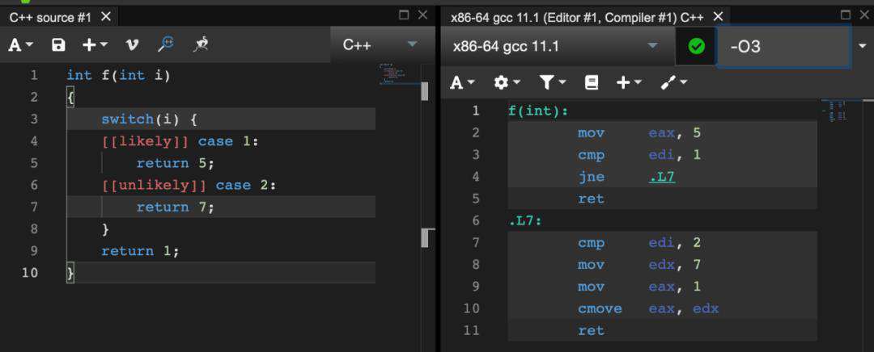The height and width of the screenshot is (352, 874).
Task: Select the C++ source #1 tab
Action: (x=50, y=17)
